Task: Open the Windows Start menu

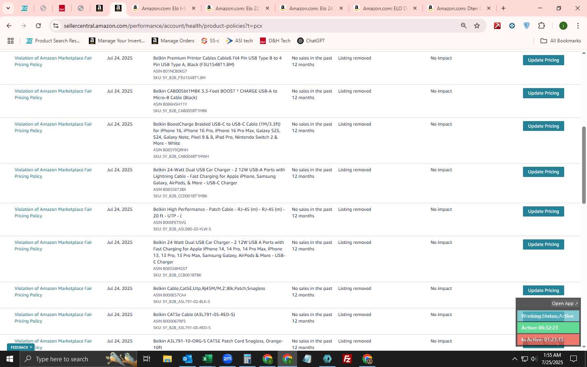Action: point(10,359)
